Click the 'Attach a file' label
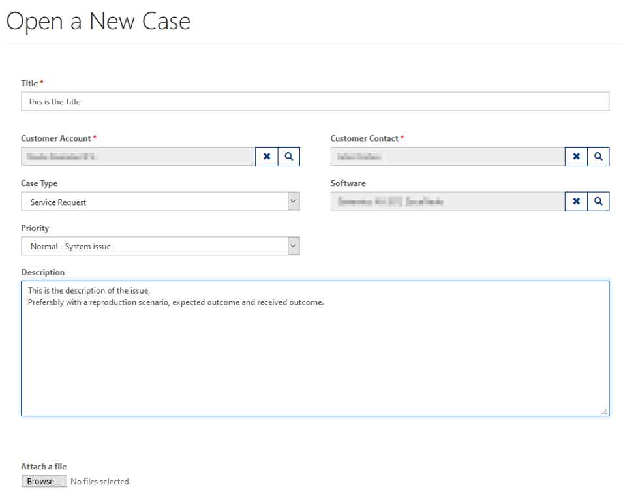The height and width of the screenshot is (498, 636). pyautogui.click(x=44, y=467)
